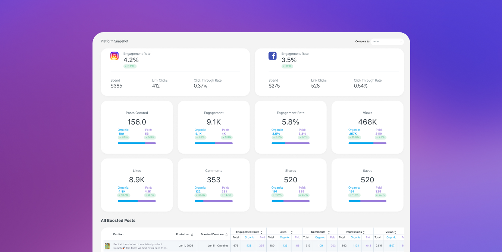Click the Jun 1, 2026 date cell
502x252 pixels.
click(186, 246)
